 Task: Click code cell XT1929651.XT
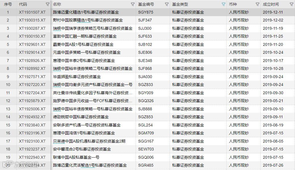pyautogui.click(x=32, y=44)
